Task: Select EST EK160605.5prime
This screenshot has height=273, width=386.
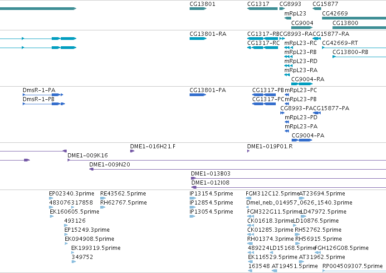Action: pyautogui.click(x=74, y=212)
